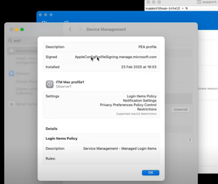The image size is (218, 184).
Task: Click the ObserveIT profile icon
Action: pyautogui.click(x=50, y=84)
